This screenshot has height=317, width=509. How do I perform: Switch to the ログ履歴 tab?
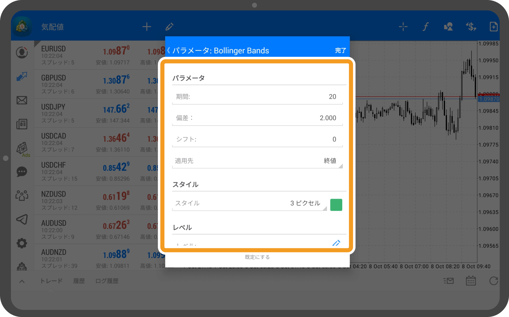point(107,281)
